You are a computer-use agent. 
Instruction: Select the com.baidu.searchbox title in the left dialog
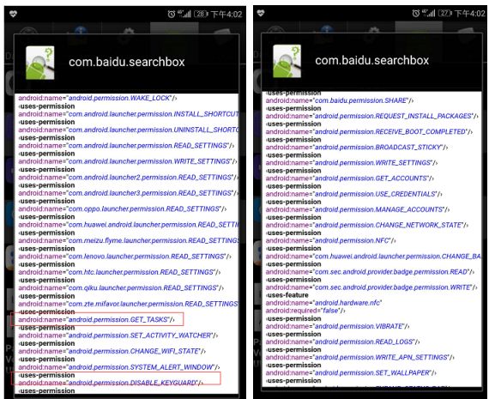(127, 62)
